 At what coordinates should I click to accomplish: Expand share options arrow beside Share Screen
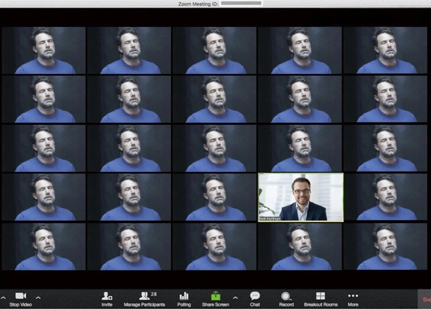(235, 298)
